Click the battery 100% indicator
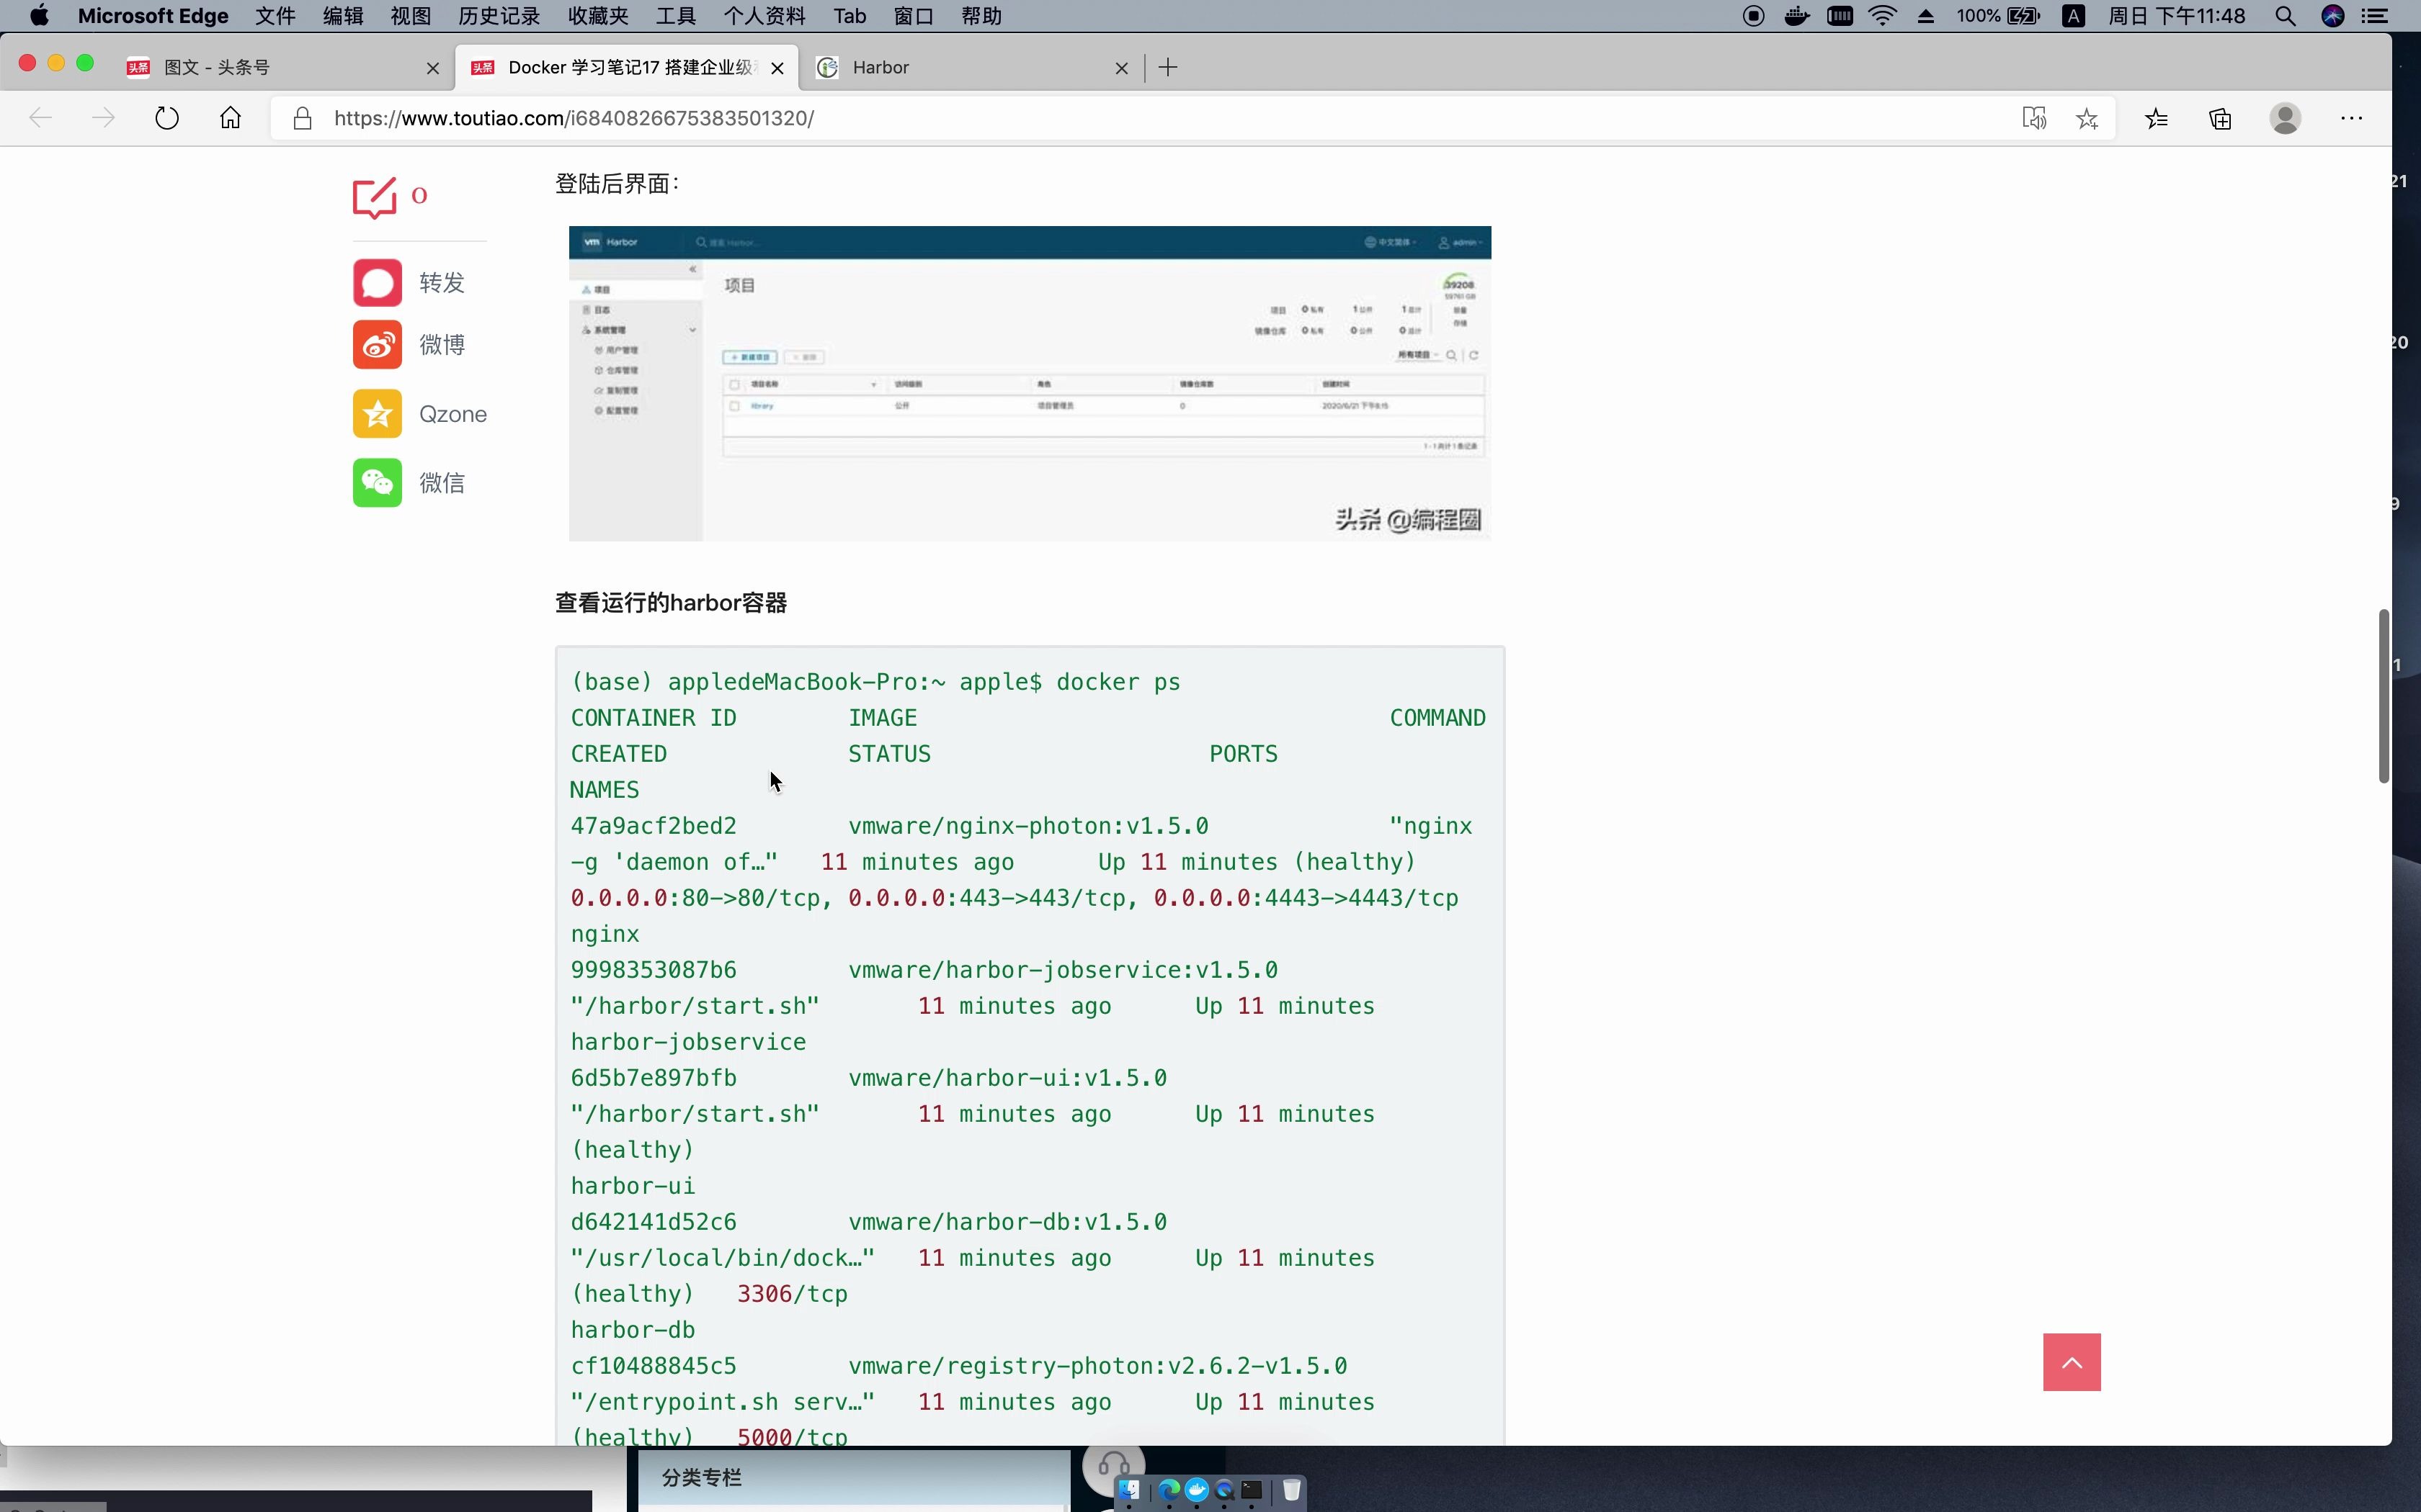 pos(1998,16)
